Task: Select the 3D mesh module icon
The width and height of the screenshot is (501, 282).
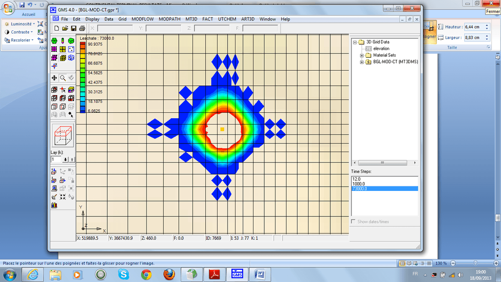Action: [x=54, y=58]
